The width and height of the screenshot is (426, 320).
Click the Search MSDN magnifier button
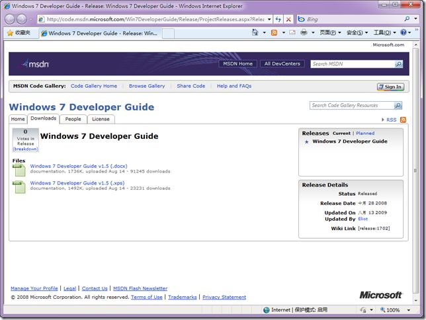(398, 64)
